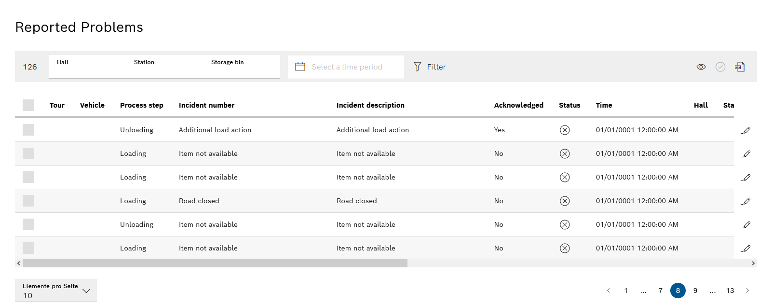Click the Select a time period field
Screen dimensions: 759x305
click(x=346, y=67)
